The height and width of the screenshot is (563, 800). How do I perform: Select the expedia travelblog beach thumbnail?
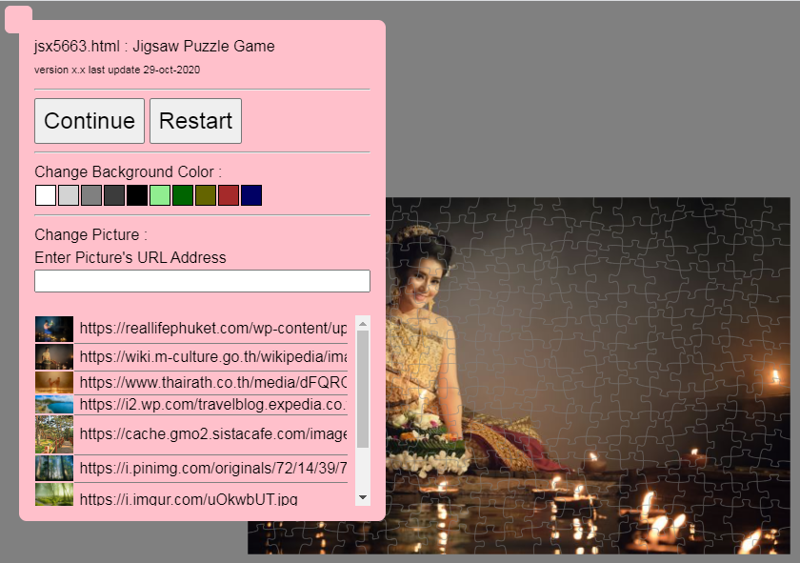[x=54, y=404]
